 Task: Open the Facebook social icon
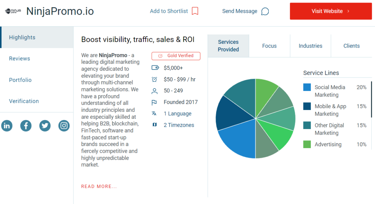coord(26,126)
